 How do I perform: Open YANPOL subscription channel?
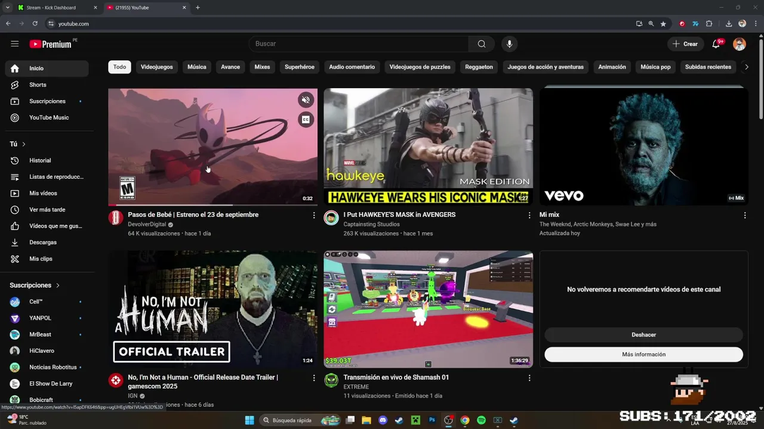point(47,318)
